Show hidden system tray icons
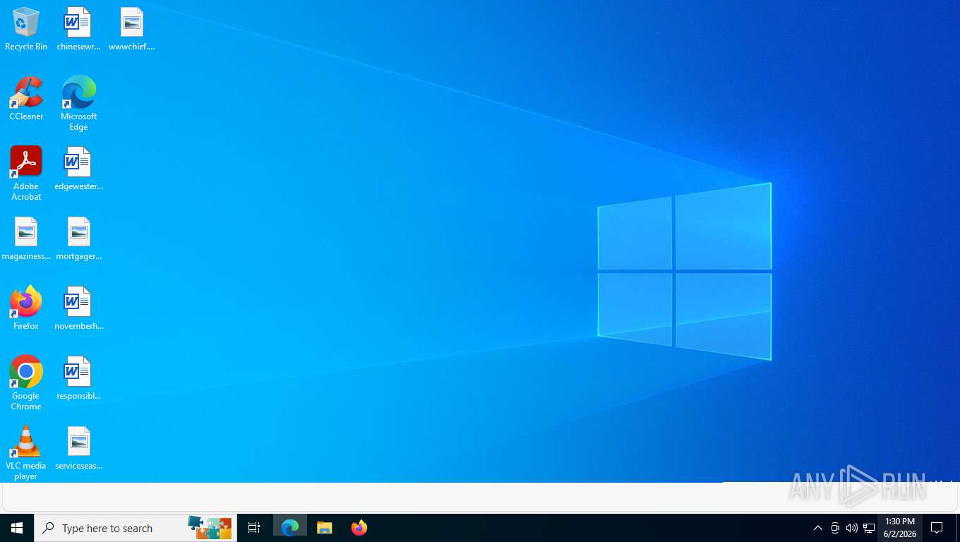Viewport: 960px width, 542px height. pyautogui.click(x=818, y=528)
